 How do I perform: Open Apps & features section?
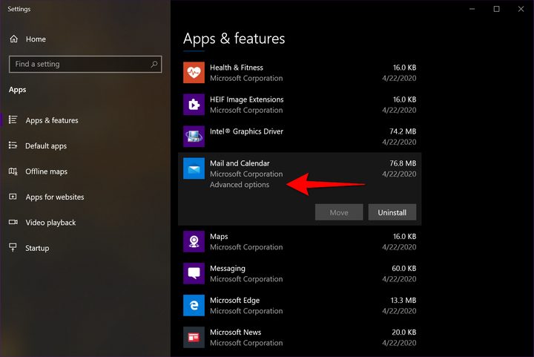[52, 120]
